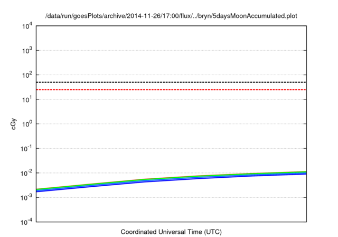The image size is (338, 237).
Task: Click the 10^-2 y-axis tick label
Action: 26,174
